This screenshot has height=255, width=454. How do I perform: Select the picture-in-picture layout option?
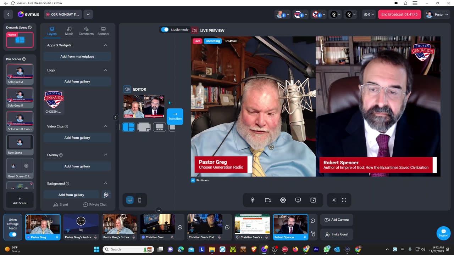[x=144, y=127]
